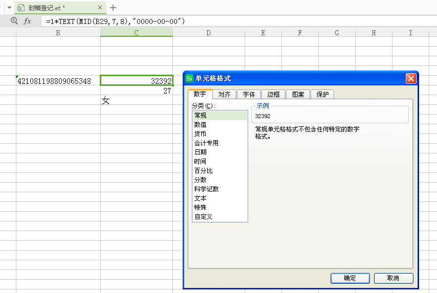This screenshot has height=293, width=437.
Task: Select column H header
Action: (x=374, y=33)
